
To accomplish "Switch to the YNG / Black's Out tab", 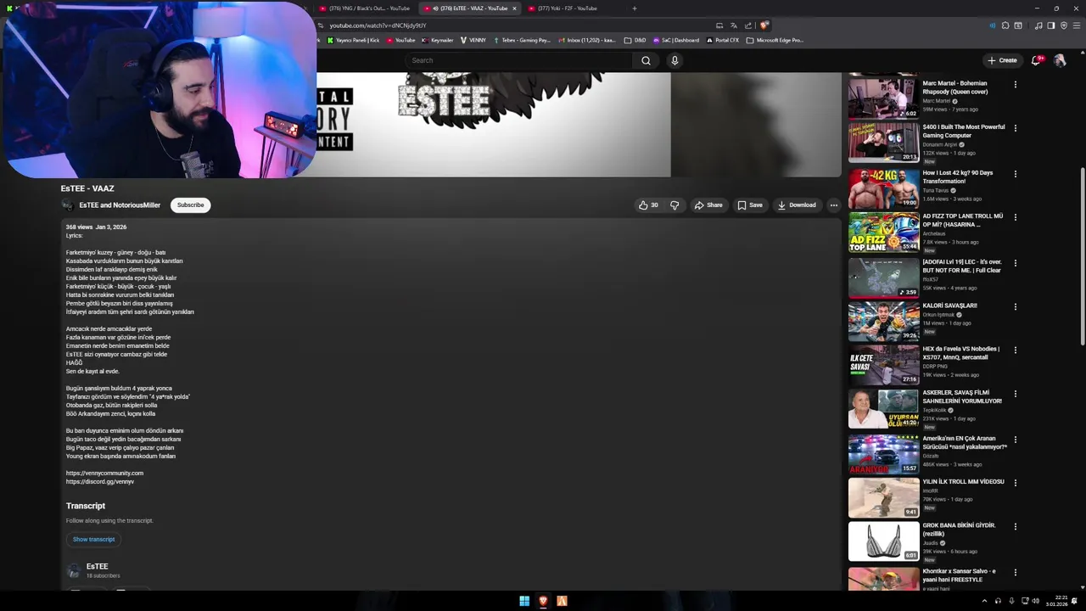I will 367,8.
